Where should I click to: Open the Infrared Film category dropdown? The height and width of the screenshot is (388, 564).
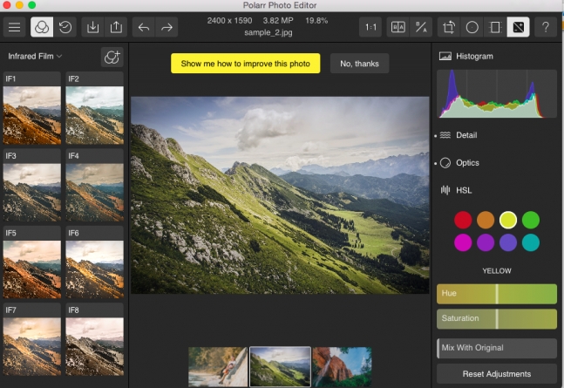(35, 56)
